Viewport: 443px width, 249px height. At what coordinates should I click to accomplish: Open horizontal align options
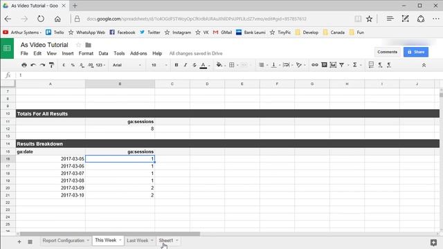pyautogui.click(x=262, y=65)
